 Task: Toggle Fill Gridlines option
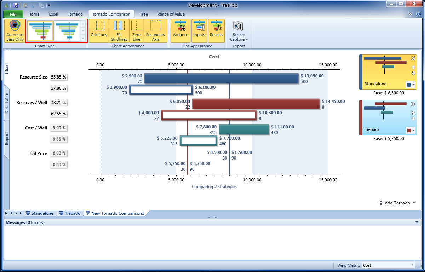pos(119,31)
